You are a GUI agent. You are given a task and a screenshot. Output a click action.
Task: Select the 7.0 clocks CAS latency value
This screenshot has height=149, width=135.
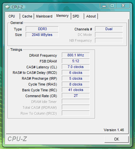tap(76, 67)
